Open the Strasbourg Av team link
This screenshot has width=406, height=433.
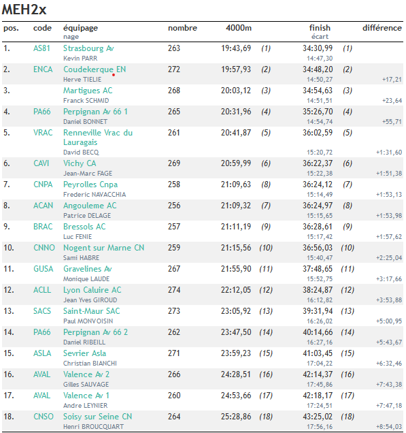click(x=88, y=48)
